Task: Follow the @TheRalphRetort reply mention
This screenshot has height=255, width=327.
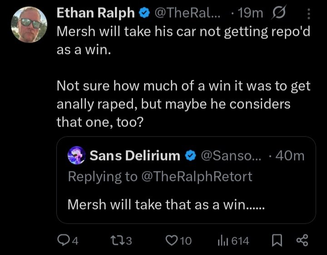Action: point(197,177)
